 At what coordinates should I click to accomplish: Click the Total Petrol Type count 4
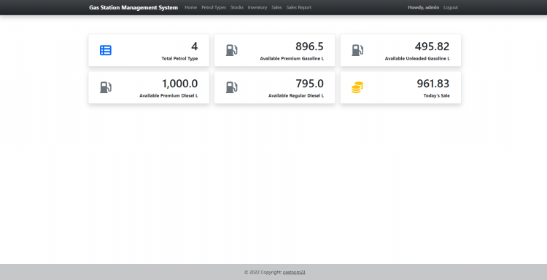pos(194,47)
